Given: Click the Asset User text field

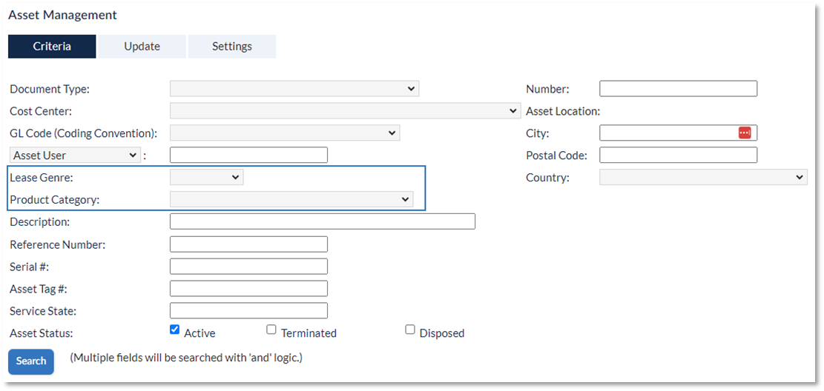Looking at the screenshot, I should point(248,156).
